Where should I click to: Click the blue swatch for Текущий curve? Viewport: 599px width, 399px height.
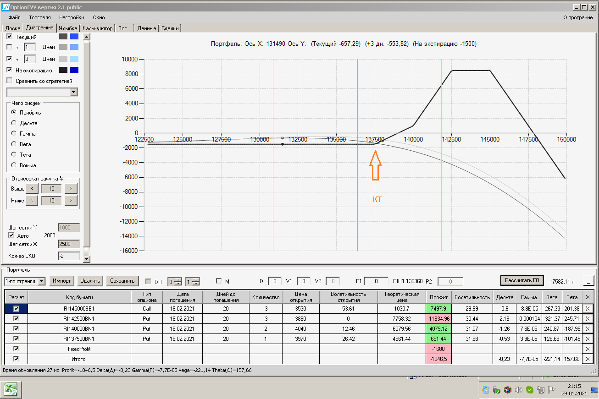pos(74,36)
